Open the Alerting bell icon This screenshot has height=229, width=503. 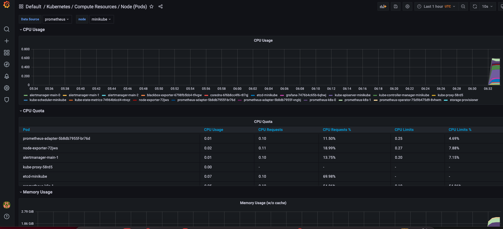pos(7,76)
